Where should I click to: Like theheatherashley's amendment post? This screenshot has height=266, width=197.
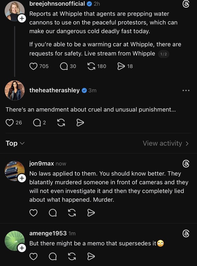point(10,122)
